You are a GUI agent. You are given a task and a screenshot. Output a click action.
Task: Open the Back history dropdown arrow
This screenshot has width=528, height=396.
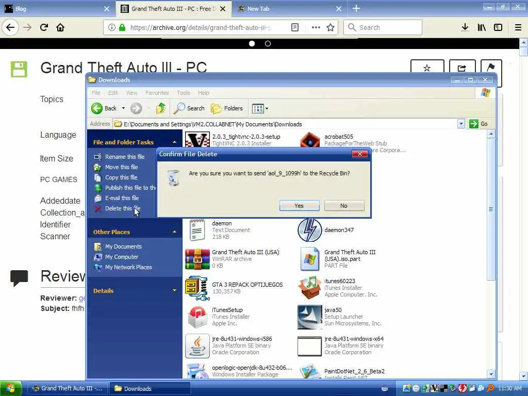(123, 108)
